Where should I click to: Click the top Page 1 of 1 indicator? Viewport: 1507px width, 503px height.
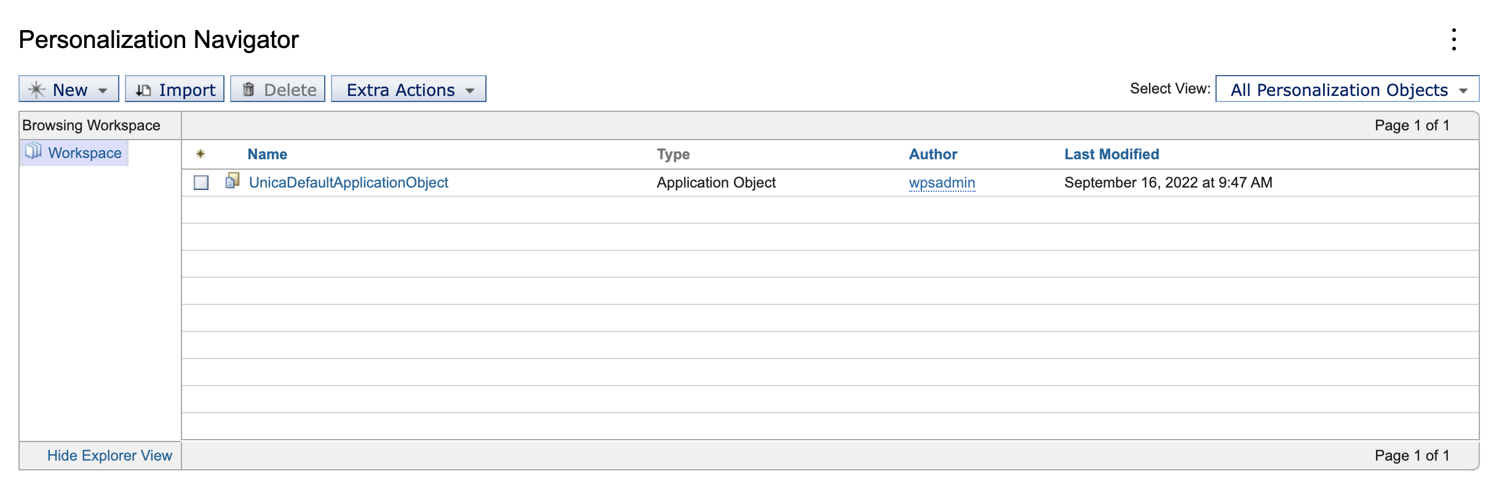1412,125
